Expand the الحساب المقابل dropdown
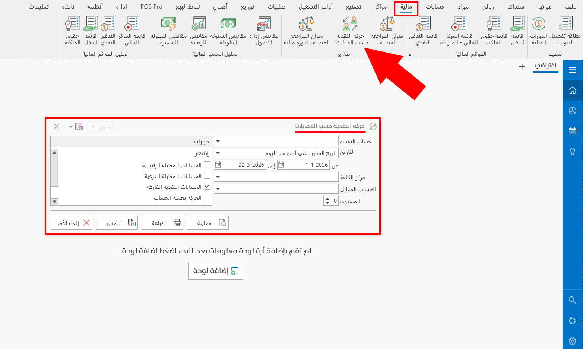This screenshot has height=349, width=583. point(218,189)
